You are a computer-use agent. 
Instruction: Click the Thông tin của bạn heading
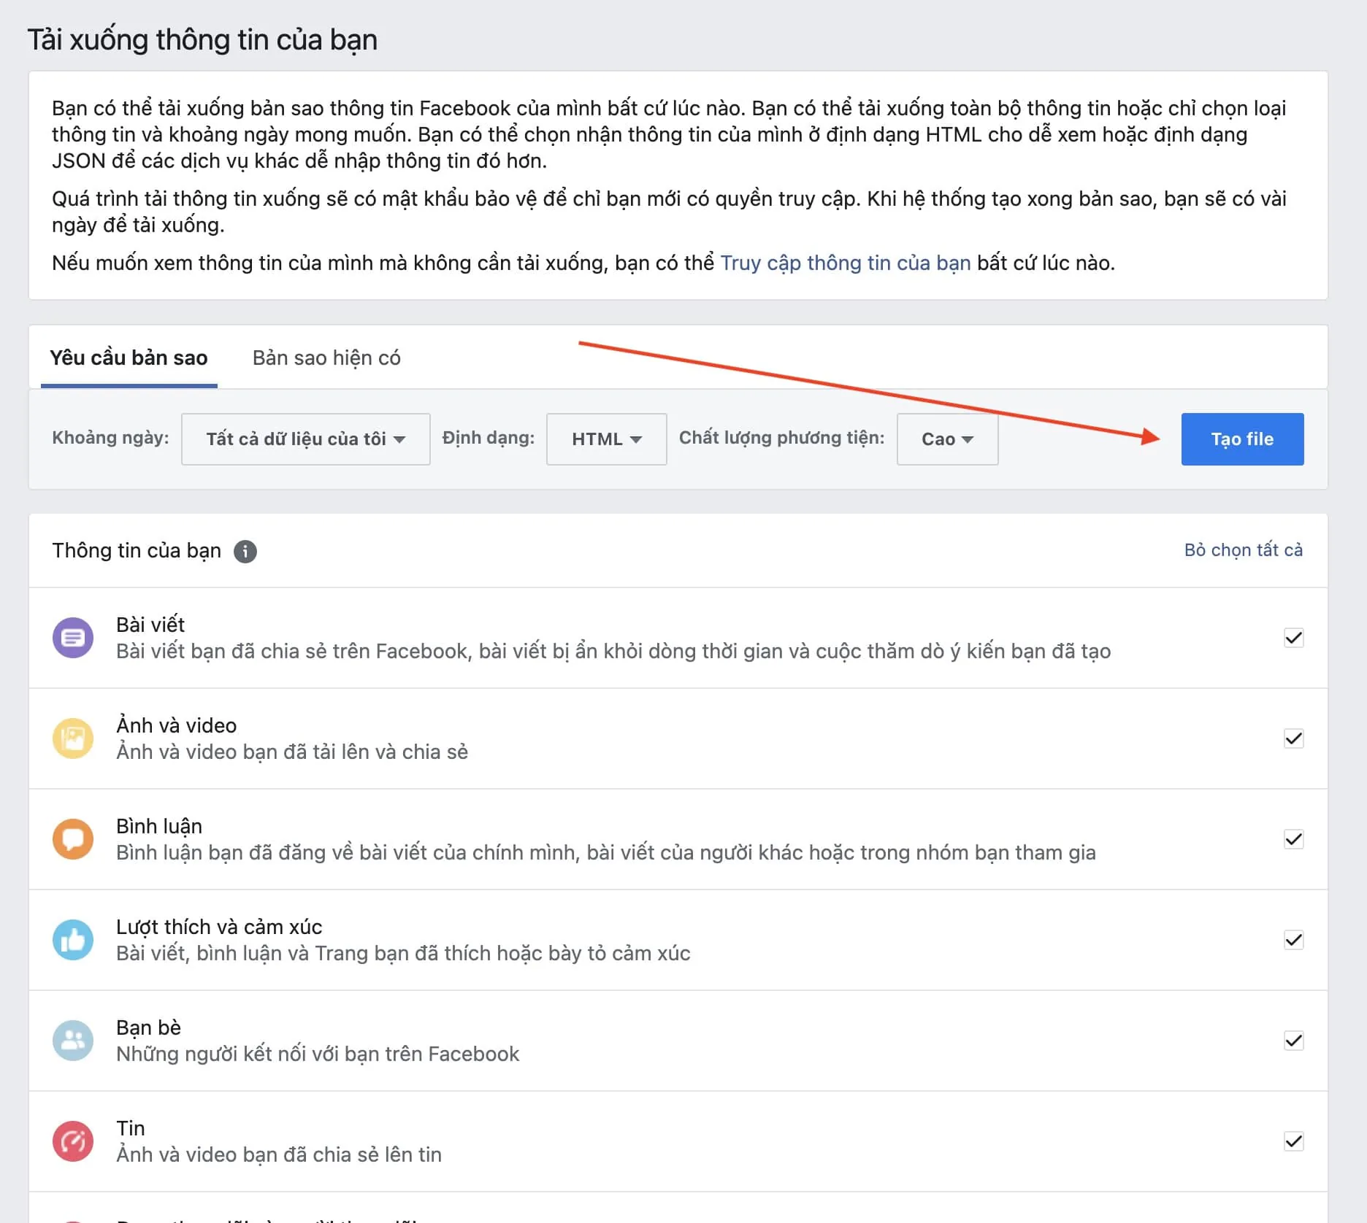(137, 550)
